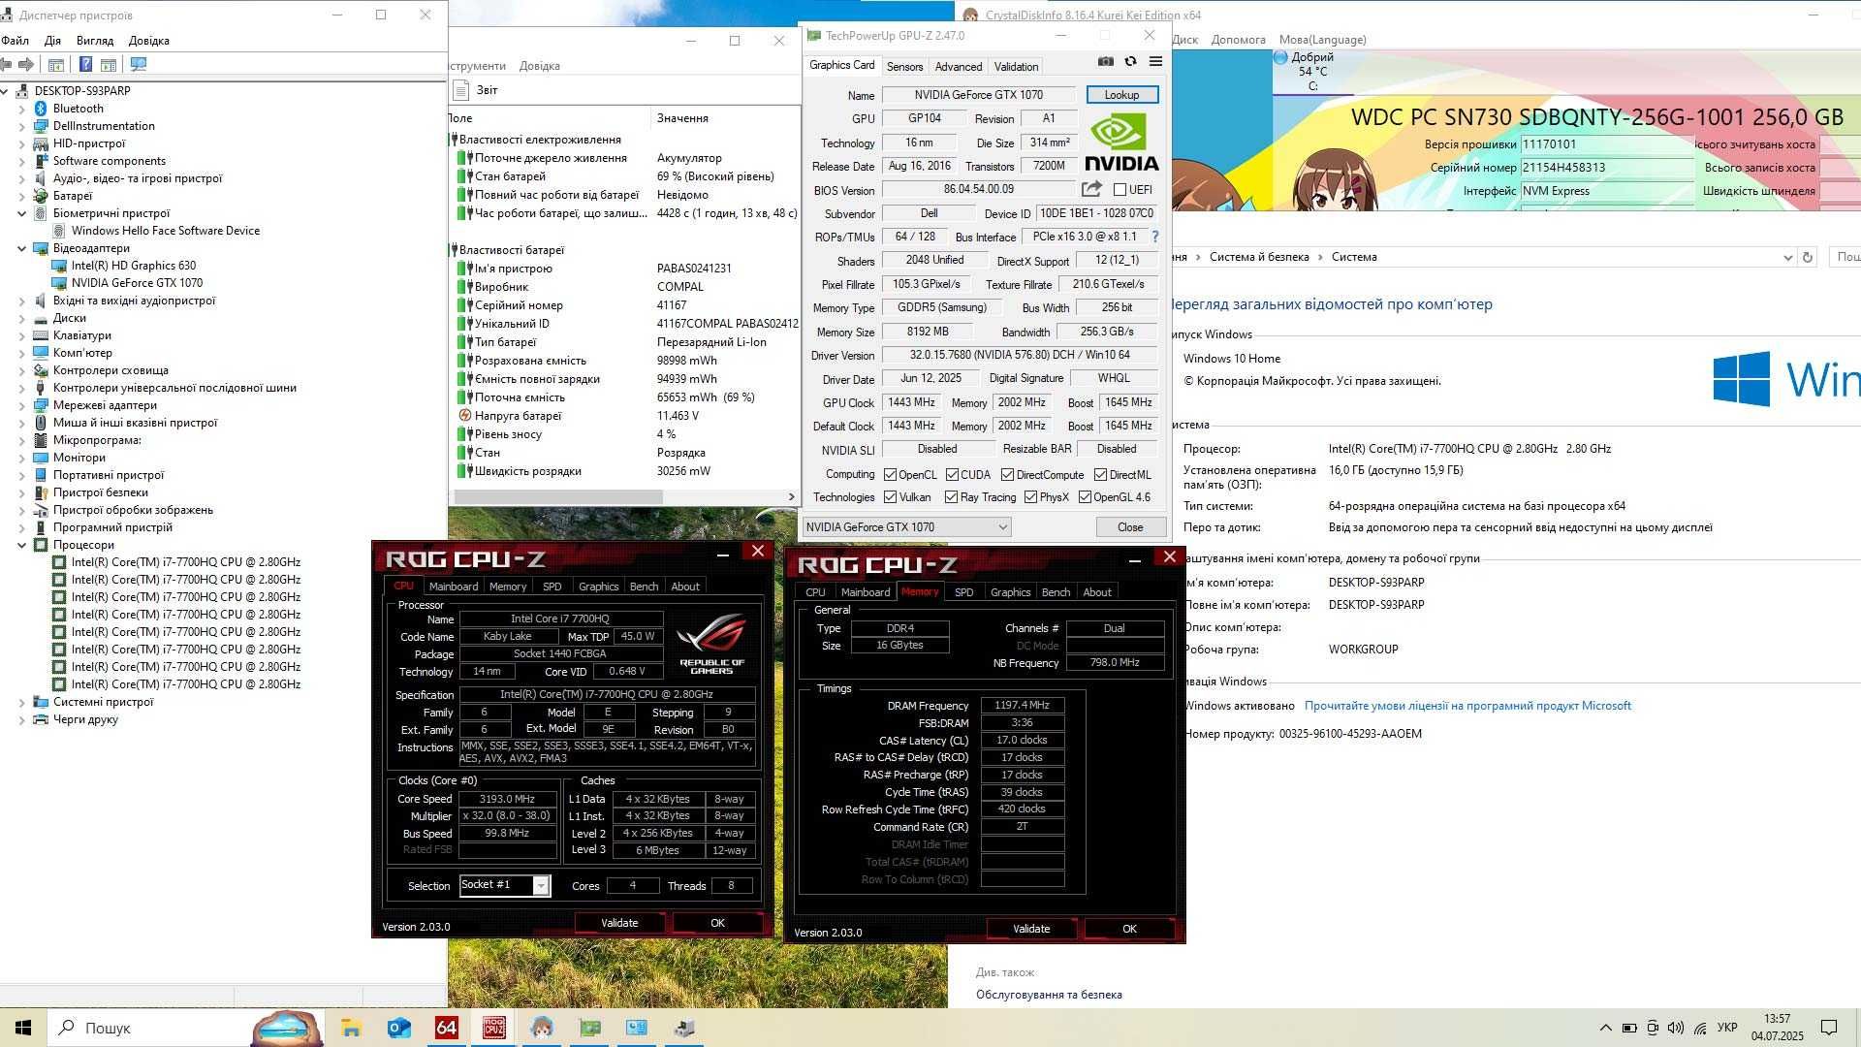
Task: Open the GPU-Z graphics card taskbar icon
Action: 589,1028
